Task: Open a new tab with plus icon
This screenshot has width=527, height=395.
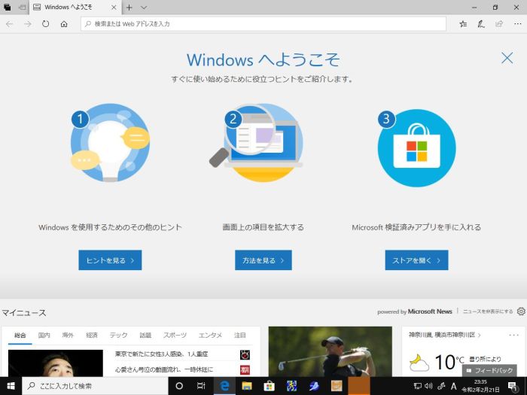Action: coord(129,7)
